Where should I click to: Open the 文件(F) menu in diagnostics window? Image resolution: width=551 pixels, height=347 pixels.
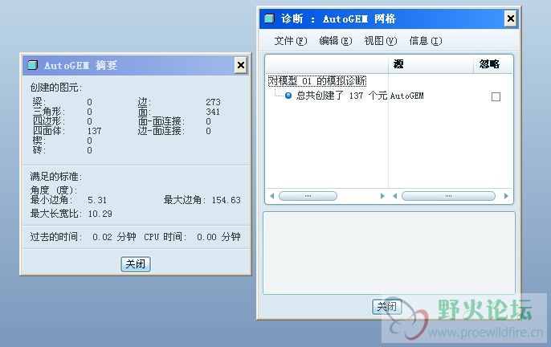[290, 41]
